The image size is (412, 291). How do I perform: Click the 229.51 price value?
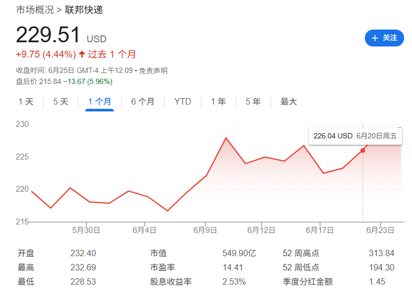click(48, 35)
